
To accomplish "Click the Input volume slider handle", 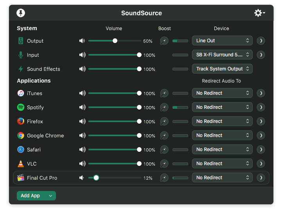I will [x=139, y=55].
